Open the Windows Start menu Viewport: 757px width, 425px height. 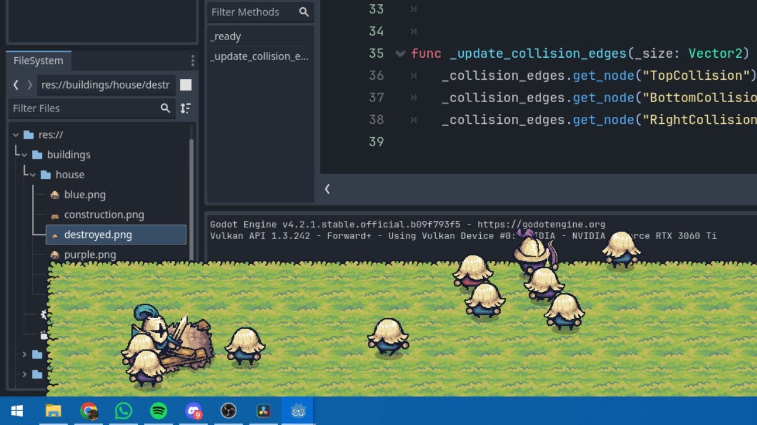click(17, 411)
